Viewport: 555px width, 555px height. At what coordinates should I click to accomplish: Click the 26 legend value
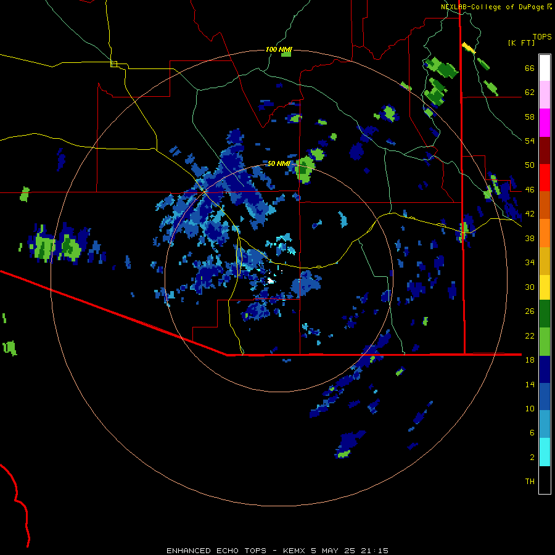[x=530, y=311]
